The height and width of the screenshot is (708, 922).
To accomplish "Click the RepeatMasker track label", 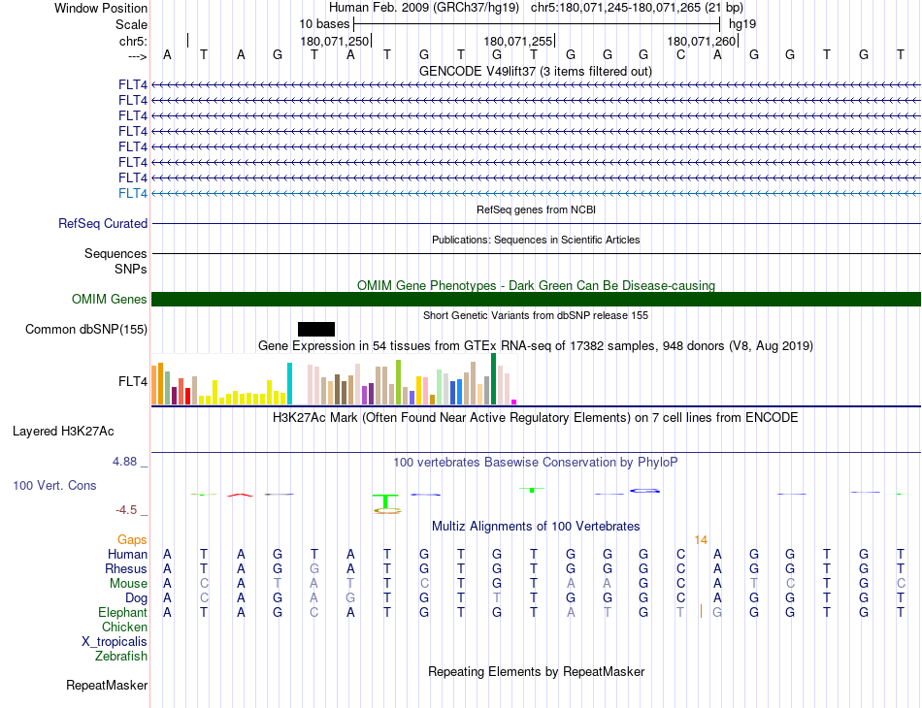I will [x=107, y=685].
